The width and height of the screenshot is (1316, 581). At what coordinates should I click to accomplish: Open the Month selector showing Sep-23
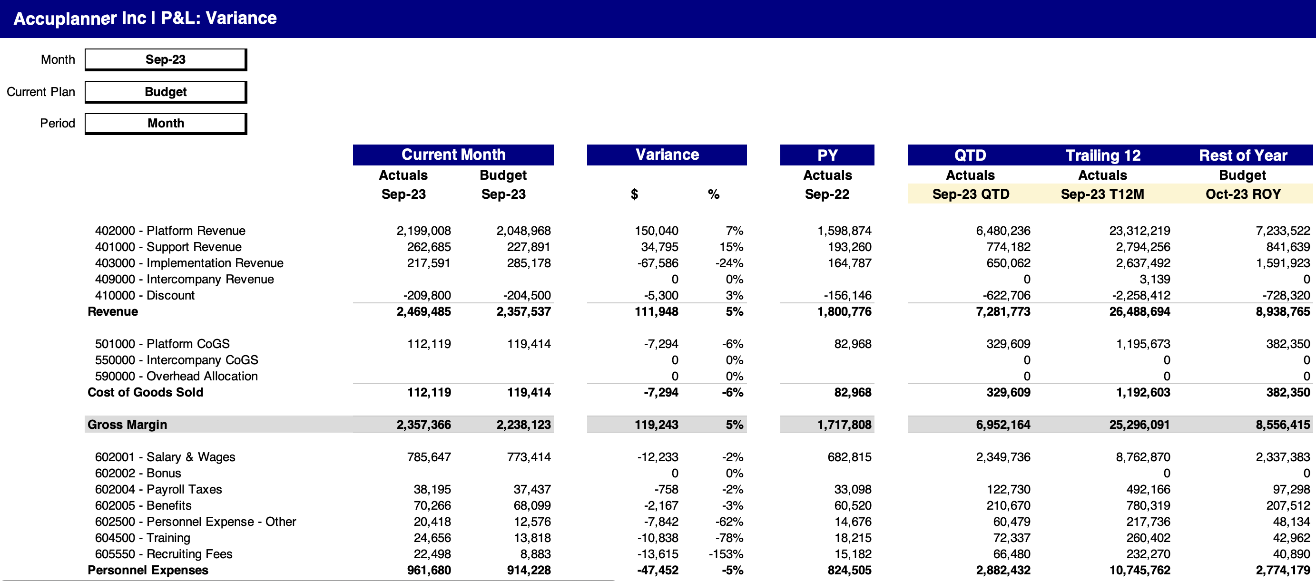click(166, 60)
